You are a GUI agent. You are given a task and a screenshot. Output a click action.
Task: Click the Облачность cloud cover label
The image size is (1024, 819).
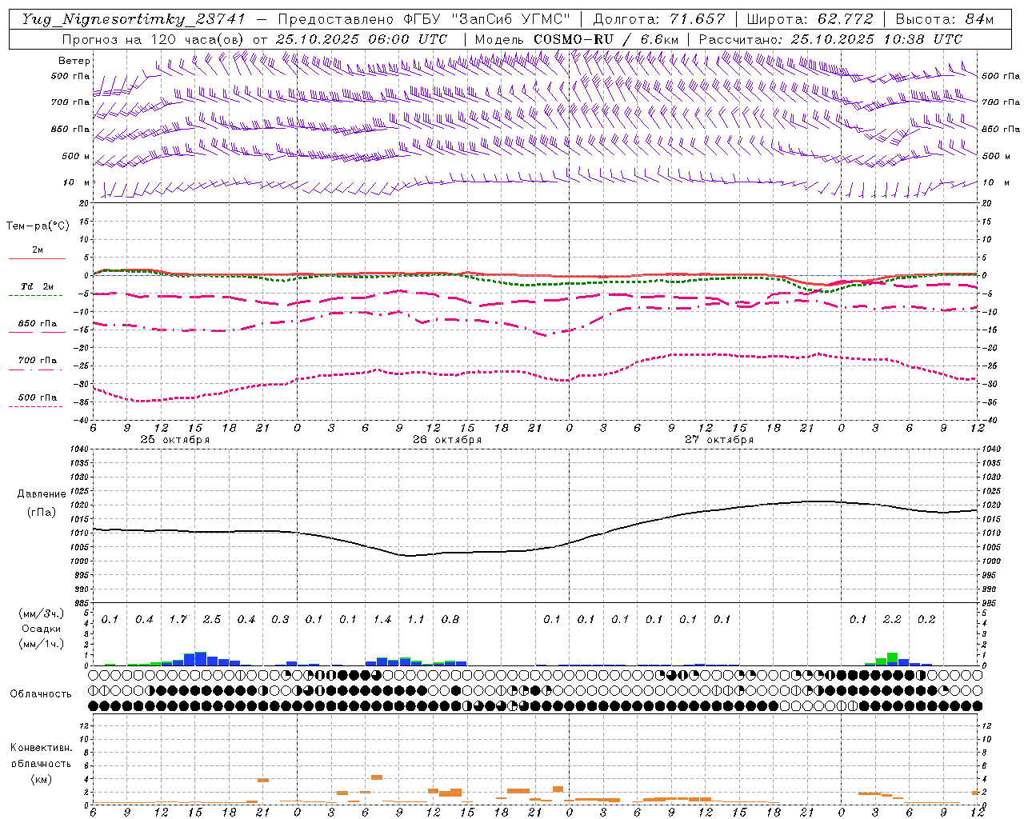tap(41, 694)
